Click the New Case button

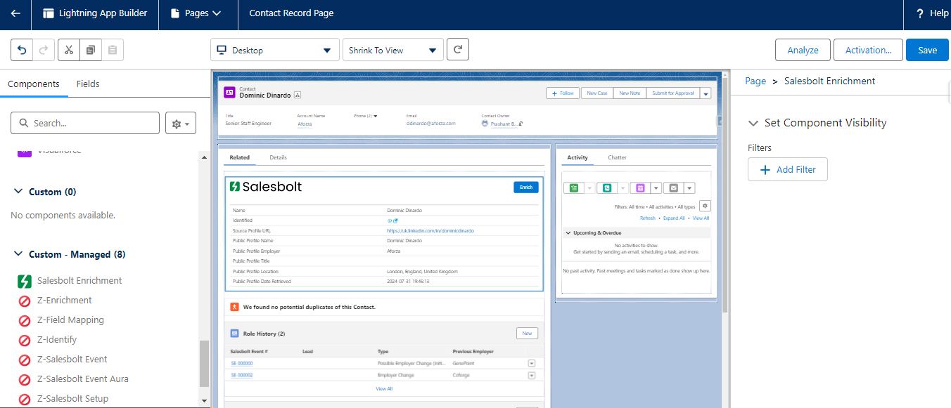(x=596, y=93)
